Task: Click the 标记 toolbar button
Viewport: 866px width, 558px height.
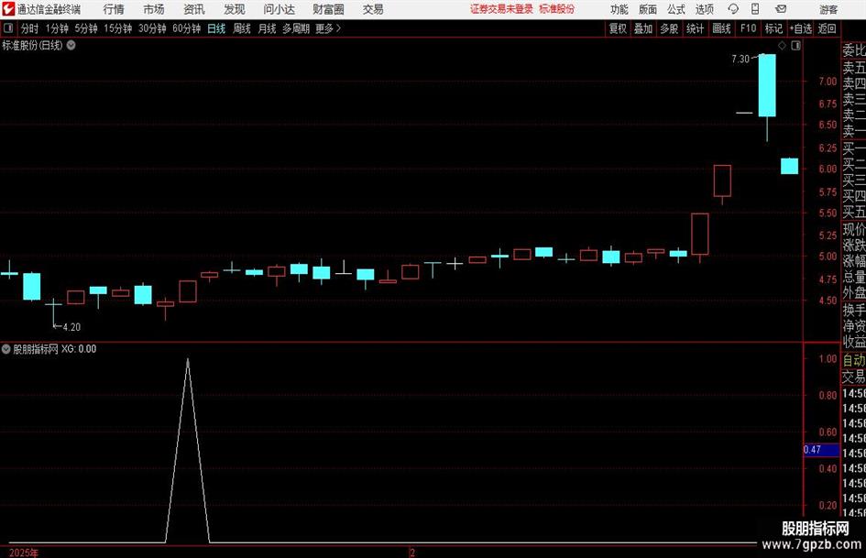Action: coord(773,28)
